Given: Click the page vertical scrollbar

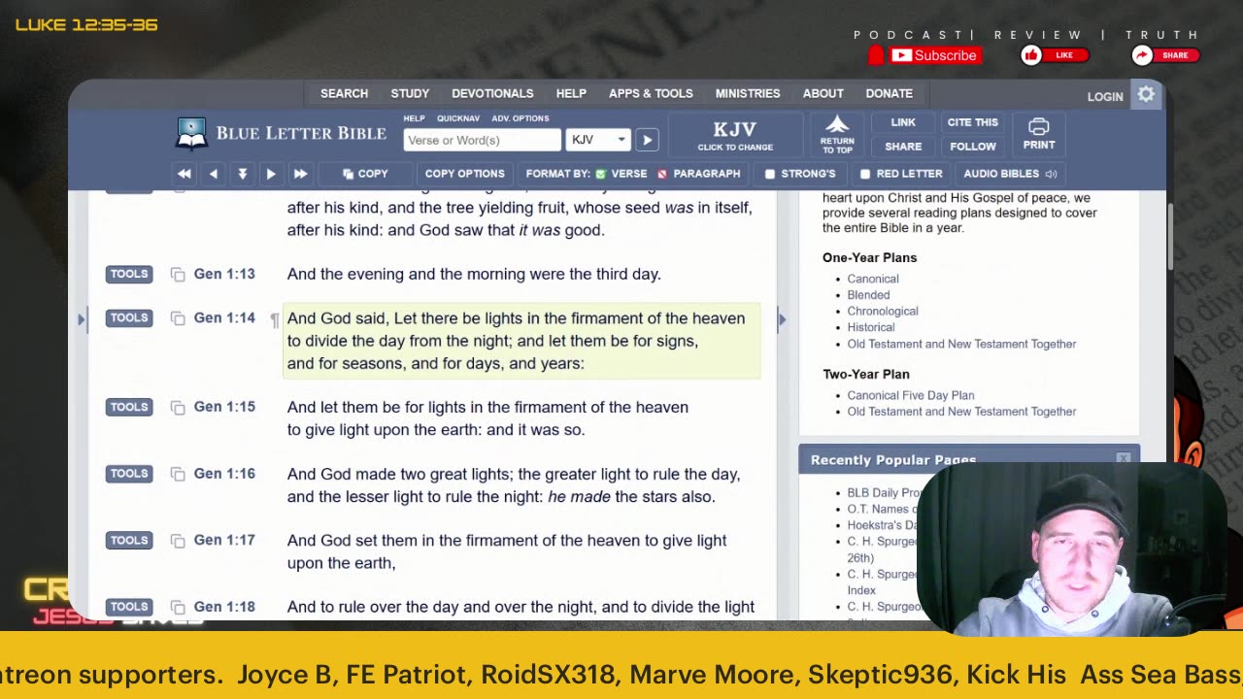Looking at the screenshot, I should (1171, 238).
